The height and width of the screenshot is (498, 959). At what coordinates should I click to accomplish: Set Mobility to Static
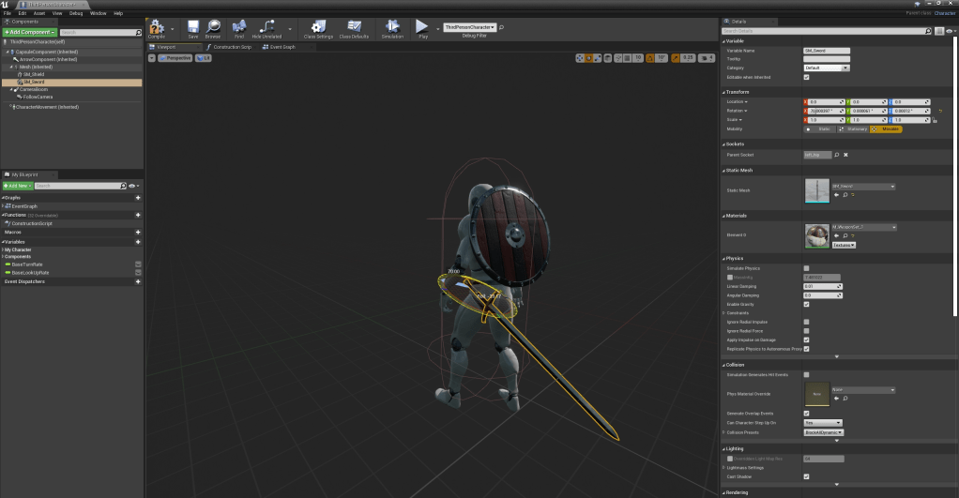tap(822, 128)
